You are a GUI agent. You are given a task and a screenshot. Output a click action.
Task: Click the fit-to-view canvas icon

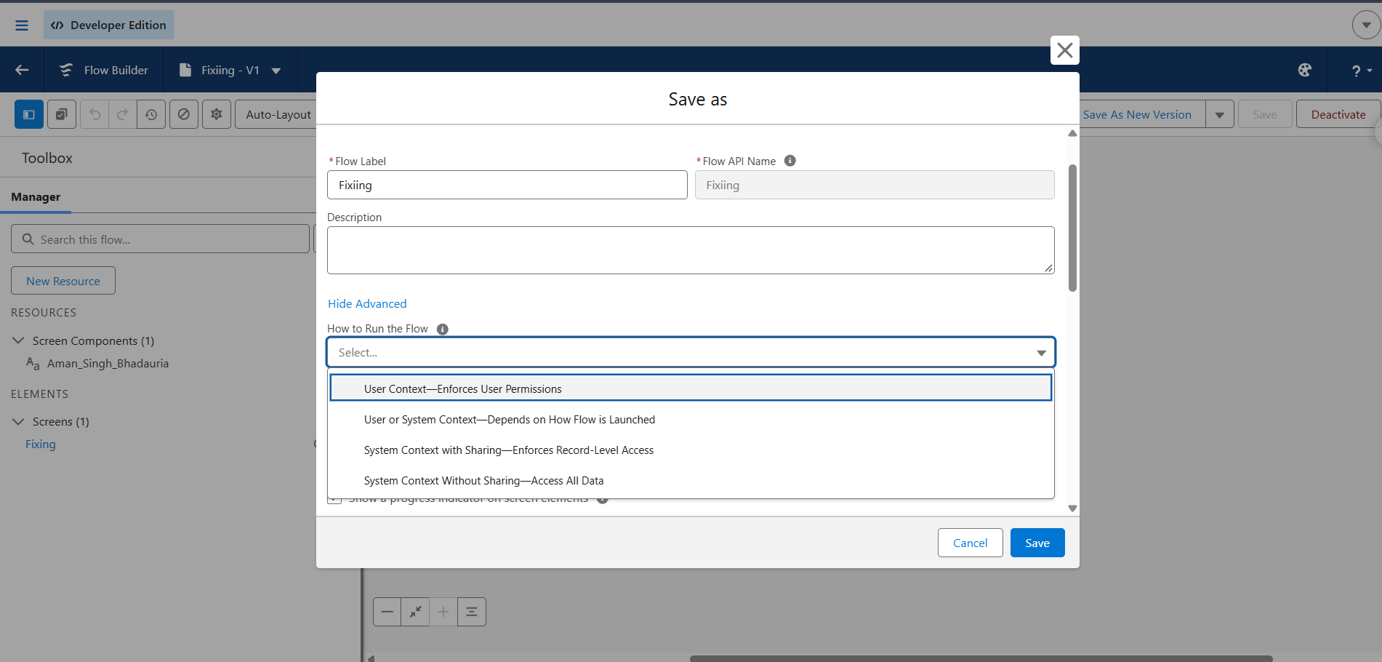(x=415, y=612)
